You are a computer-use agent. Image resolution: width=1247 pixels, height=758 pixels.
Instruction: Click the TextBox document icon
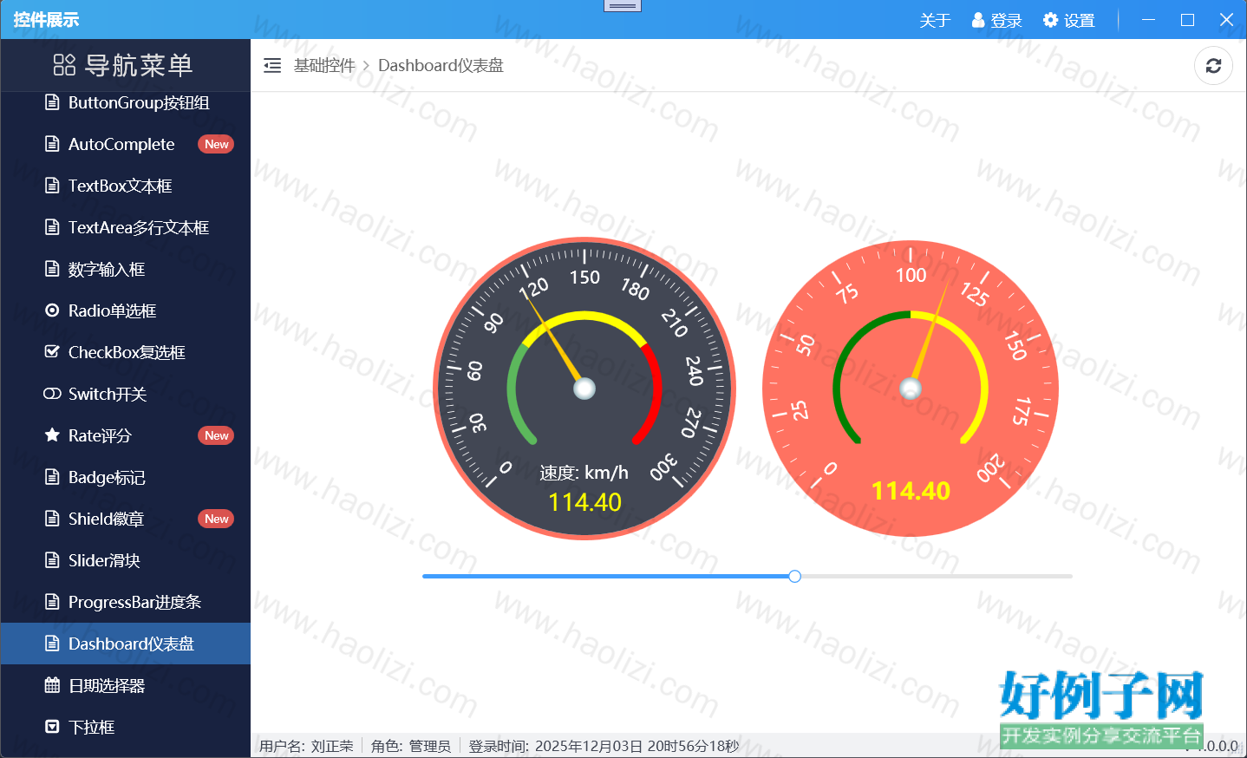point(52,186)
